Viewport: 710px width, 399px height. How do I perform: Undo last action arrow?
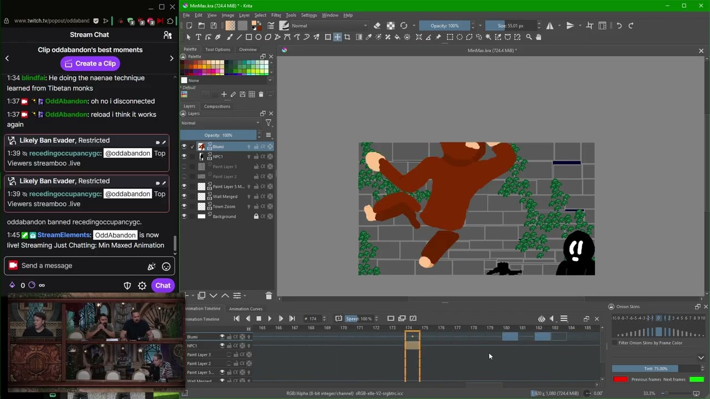tap(619, 25)
